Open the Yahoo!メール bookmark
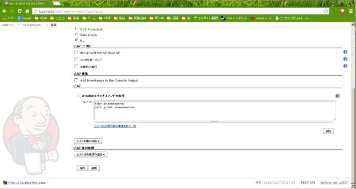356x189 pixels. (261, 18)
